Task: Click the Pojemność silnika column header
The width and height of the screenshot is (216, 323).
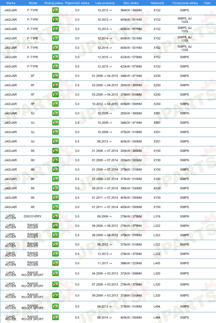Action: (x=77, y=3)
